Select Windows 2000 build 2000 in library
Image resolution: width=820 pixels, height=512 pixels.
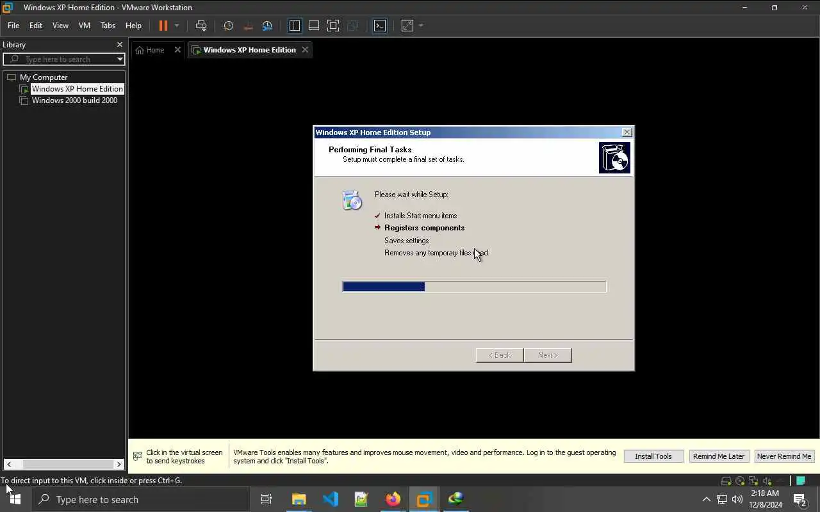[x=74, y=100]
